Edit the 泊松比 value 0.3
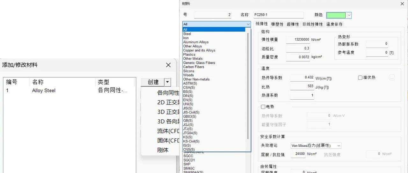The width and height of the screenshot is (408, 173). pyautogui.click(x=298, y=49)
